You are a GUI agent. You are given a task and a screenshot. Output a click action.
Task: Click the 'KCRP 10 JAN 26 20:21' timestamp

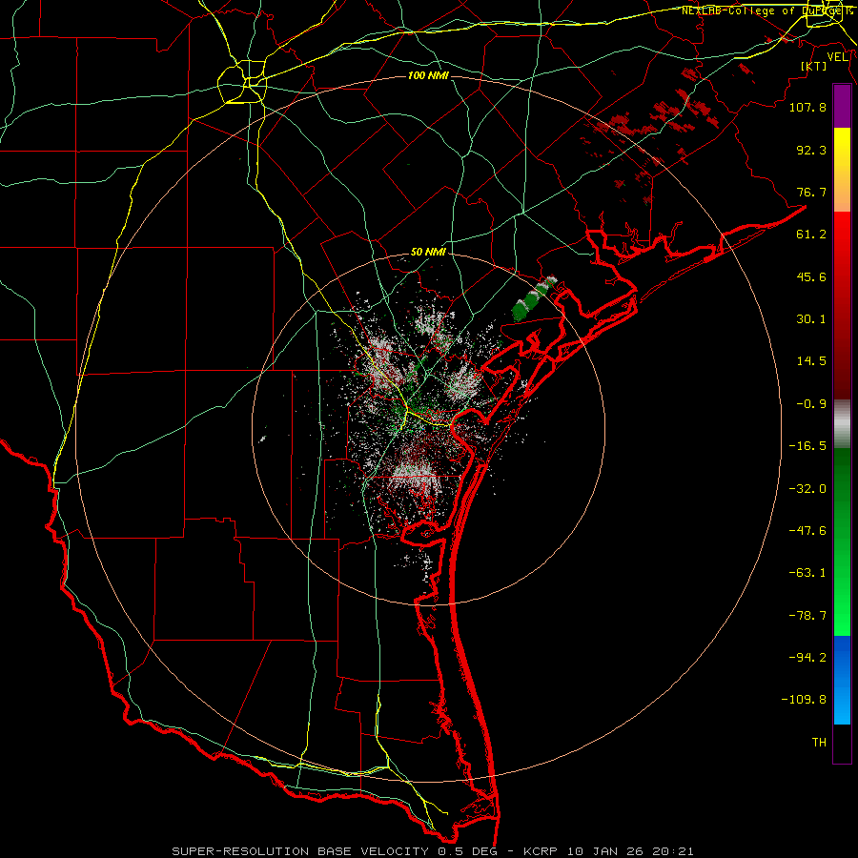click(x=608, y=851)
